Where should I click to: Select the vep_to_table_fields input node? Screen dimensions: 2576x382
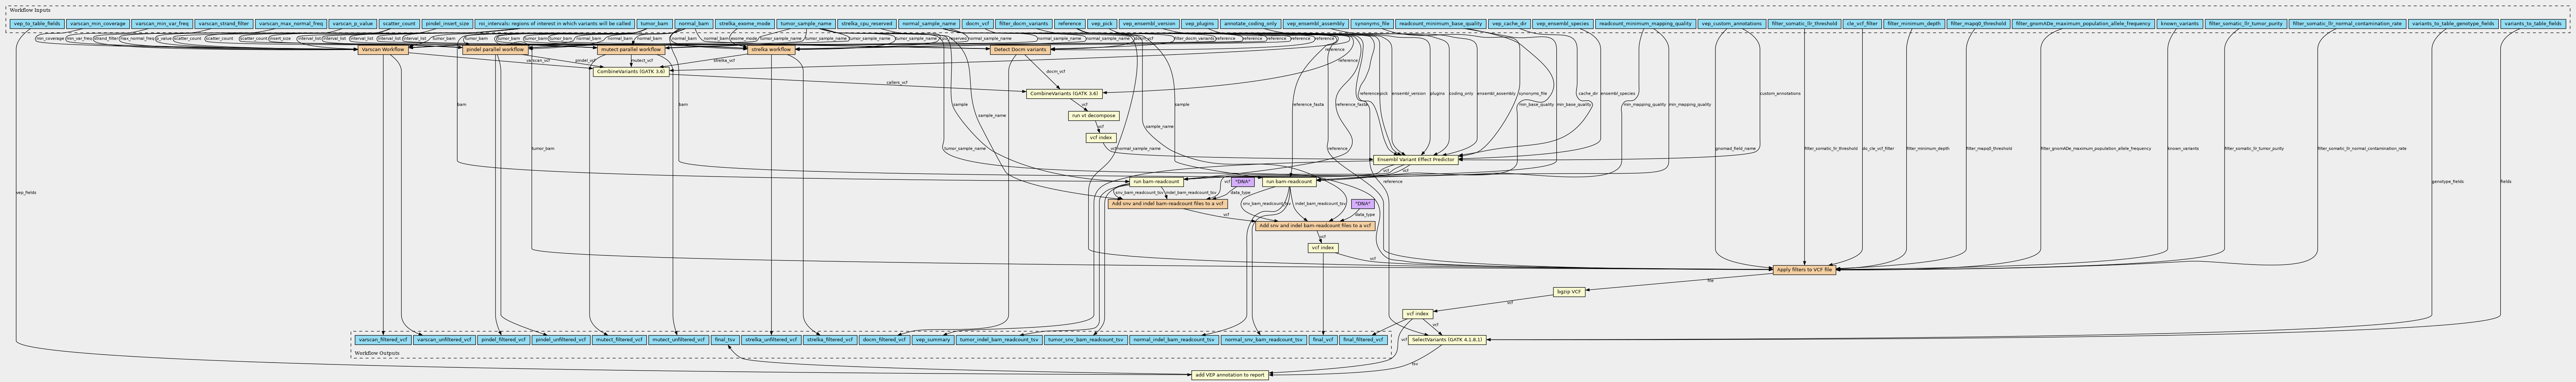pyautogui.click(x=37, y=23)
